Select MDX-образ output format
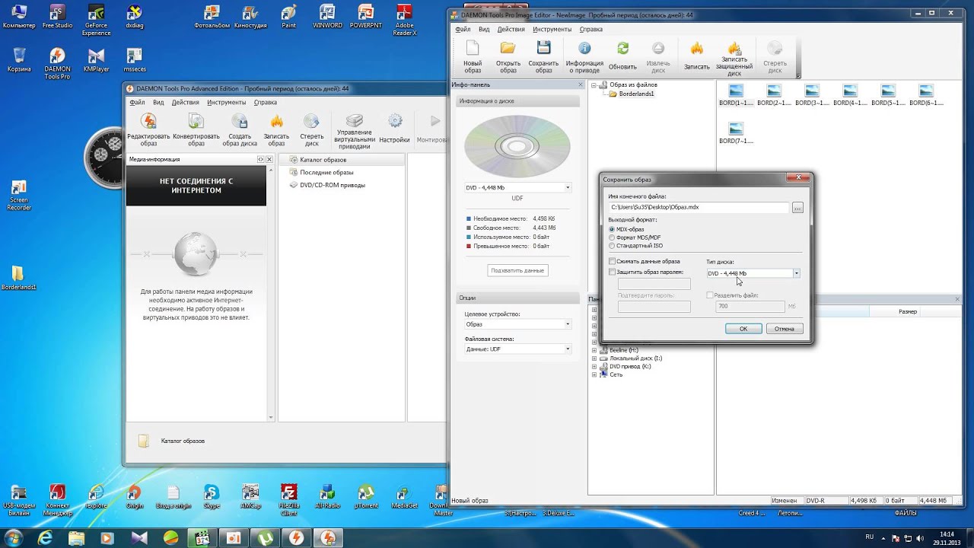This screenshot has height=548, width=974. point(612,229)
